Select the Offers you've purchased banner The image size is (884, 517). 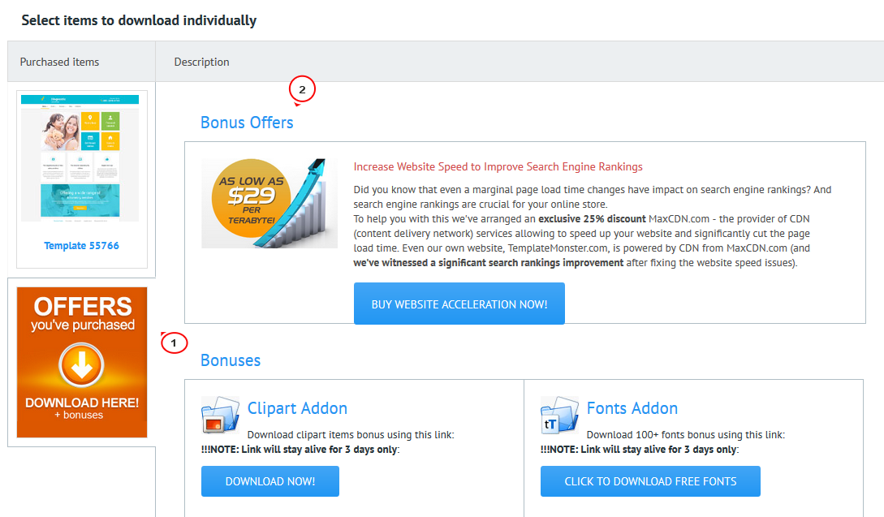coord(82,363)
